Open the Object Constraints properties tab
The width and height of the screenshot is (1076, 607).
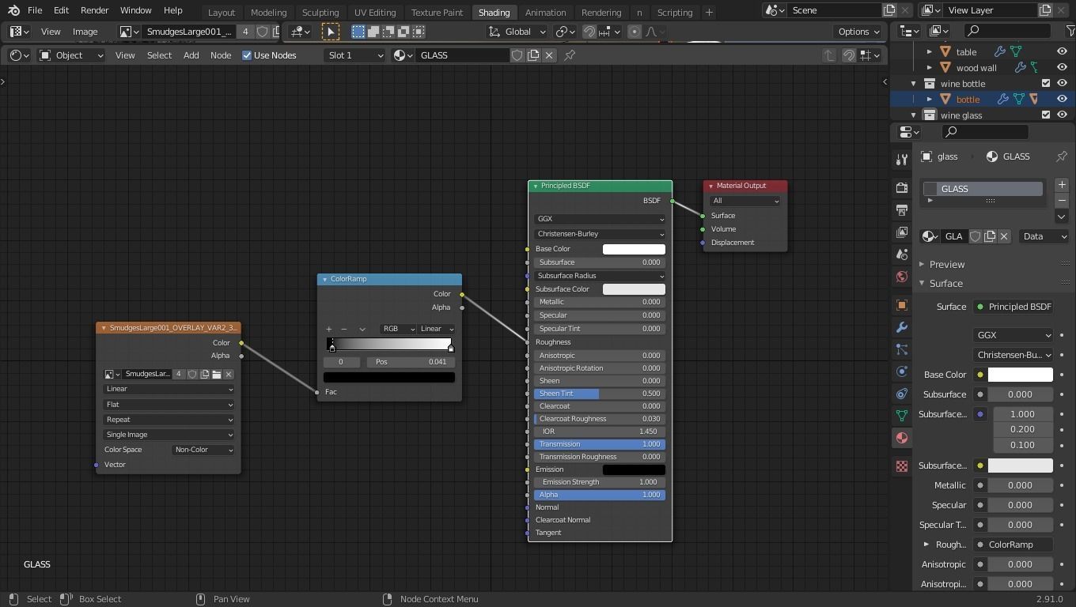click(901, 394)
